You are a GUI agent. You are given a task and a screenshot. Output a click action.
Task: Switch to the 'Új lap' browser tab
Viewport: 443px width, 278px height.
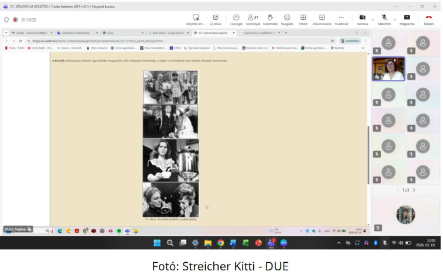click(123, 33)
